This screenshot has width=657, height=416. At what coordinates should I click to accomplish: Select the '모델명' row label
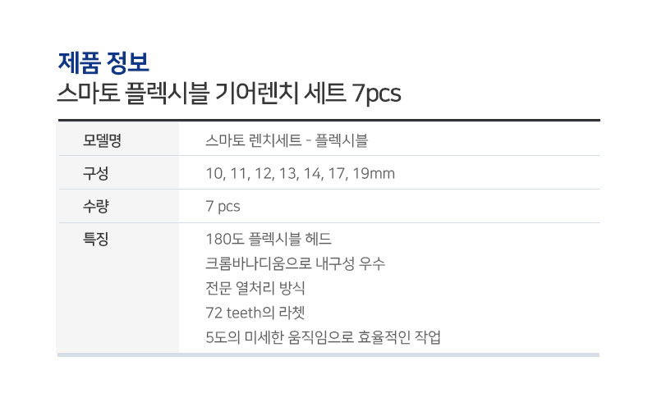pyautogui.click(x=102, y=140)
